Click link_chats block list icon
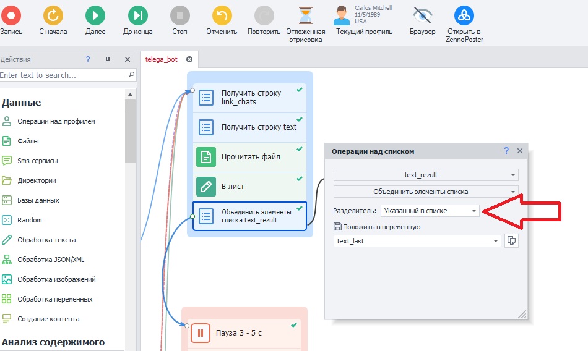 pos(206,98)
